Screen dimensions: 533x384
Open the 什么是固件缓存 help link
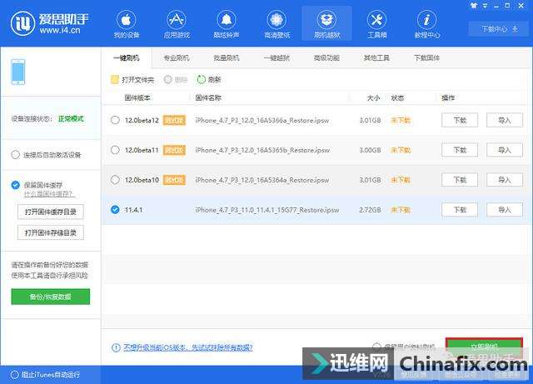pyautogui.click(x=49, y=194)
